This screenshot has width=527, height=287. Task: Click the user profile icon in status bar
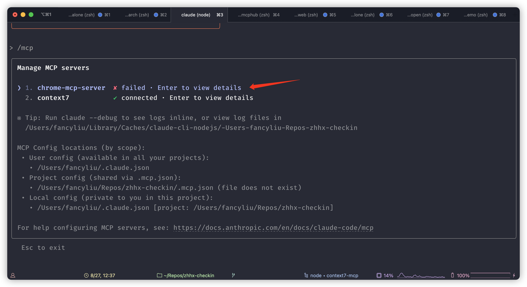pos(13,275)
